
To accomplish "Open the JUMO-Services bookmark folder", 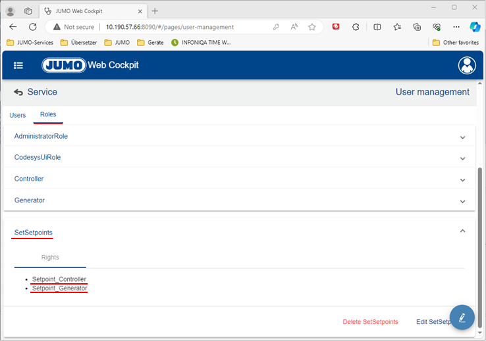I will [x=30, y=43].
